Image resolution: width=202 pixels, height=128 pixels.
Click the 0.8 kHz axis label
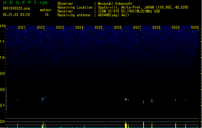click(3, 90)
